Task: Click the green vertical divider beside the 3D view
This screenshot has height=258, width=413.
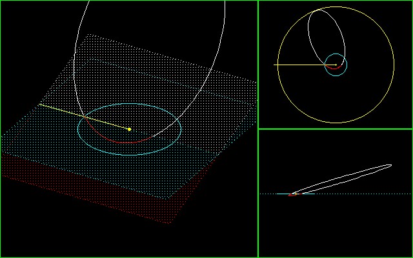Action: (258, 193)
